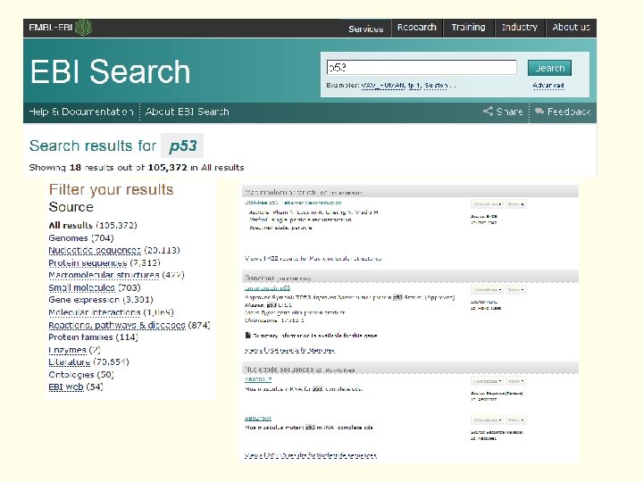Filter by Molecular interactions

(x=95, y=312)
